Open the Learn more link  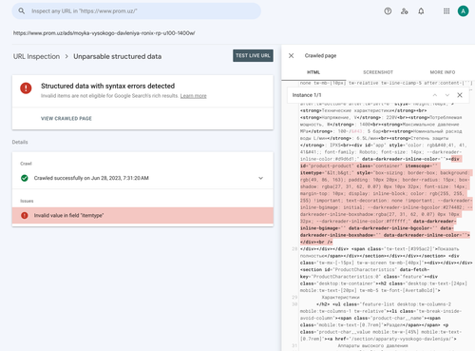tap(194, 96)
